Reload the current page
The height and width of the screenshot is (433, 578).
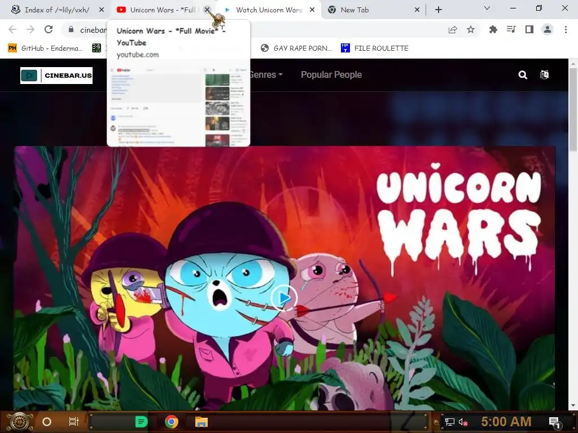pyautogui.click(x=49, y=29)
